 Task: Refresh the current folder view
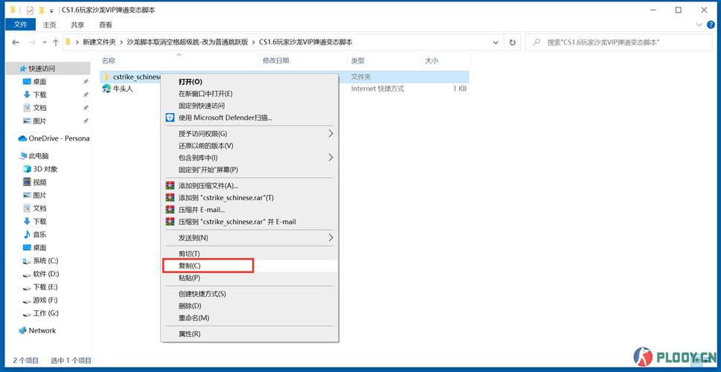[512, 42]
